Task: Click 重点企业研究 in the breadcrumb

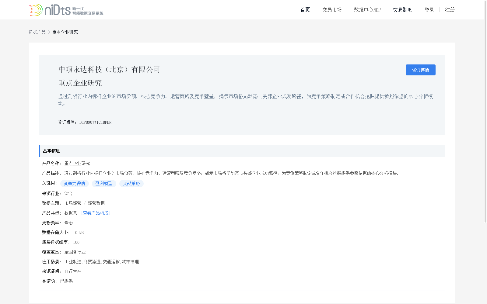Action: click(x=65, y=32)
